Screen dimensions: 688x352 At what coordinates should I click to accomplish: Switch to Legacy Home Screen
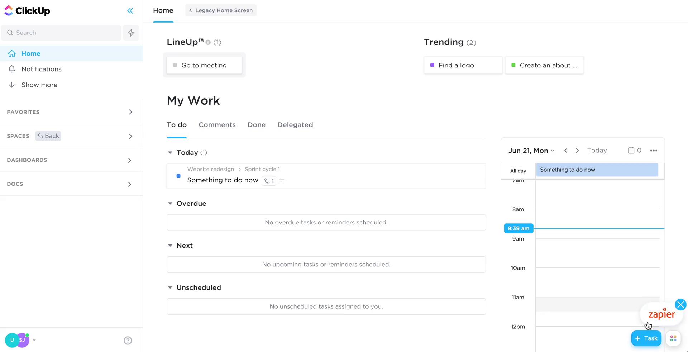pos(221,10)
